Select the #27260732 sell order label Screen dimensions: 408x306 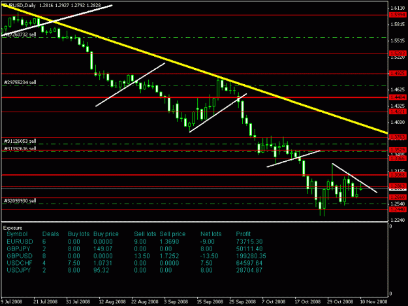coord(19,35)
